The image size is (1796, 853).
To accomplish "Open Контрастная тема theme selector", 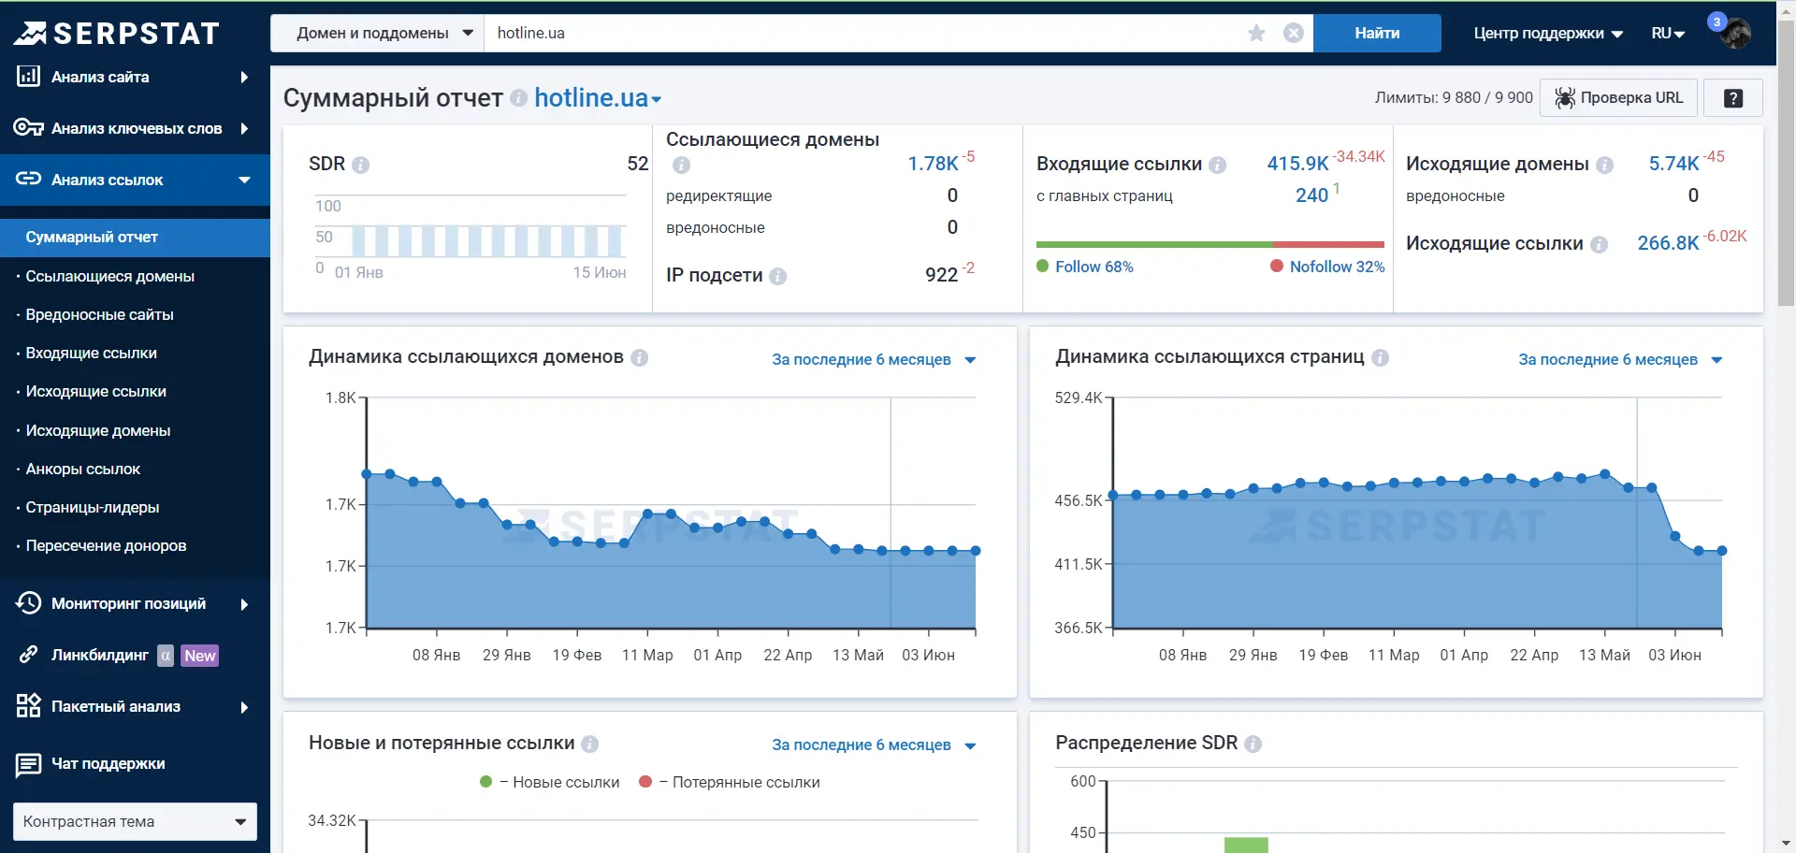I will [x=135, y=821].
